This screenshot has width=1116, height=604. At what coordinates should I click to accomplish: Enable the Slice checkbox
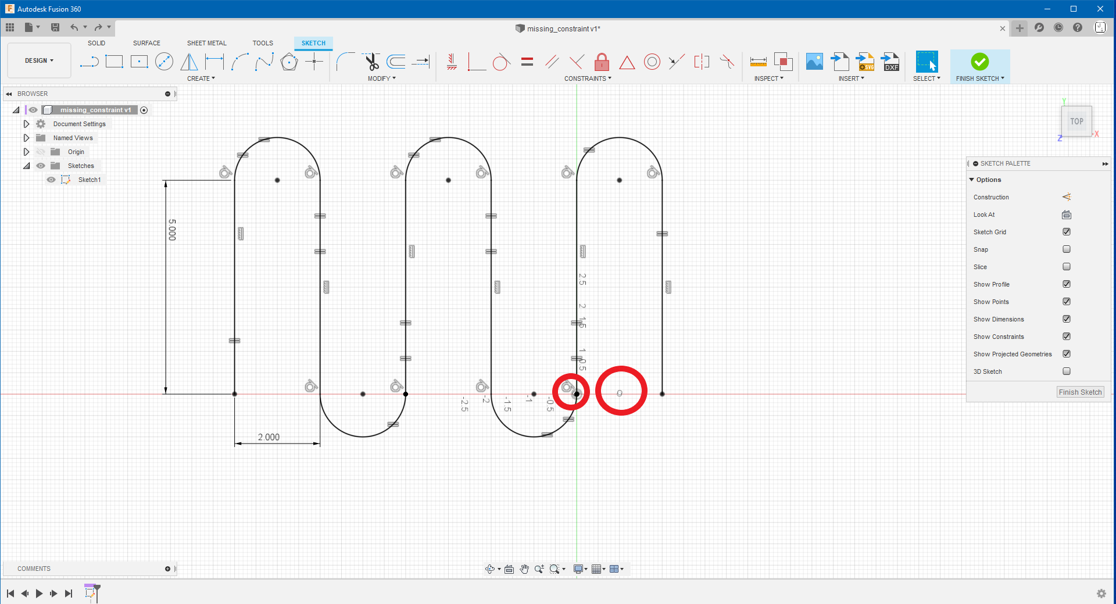[x=1067, y=267]
